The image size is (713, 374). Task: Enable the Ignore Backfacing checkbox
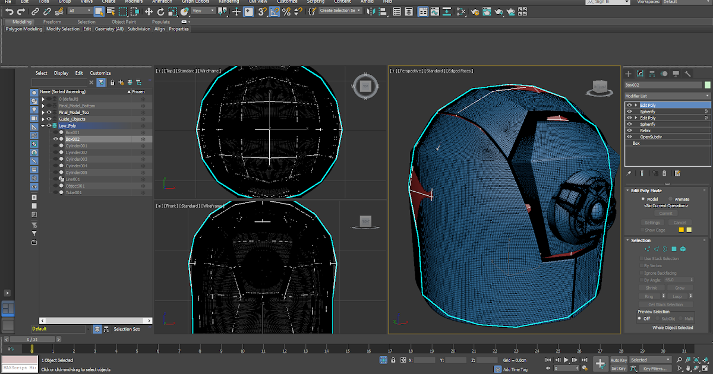642,273
